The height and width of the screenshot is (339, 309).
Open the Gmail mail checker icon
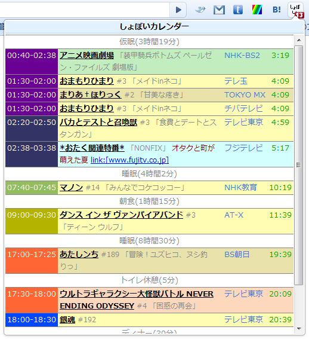point(219,10)
